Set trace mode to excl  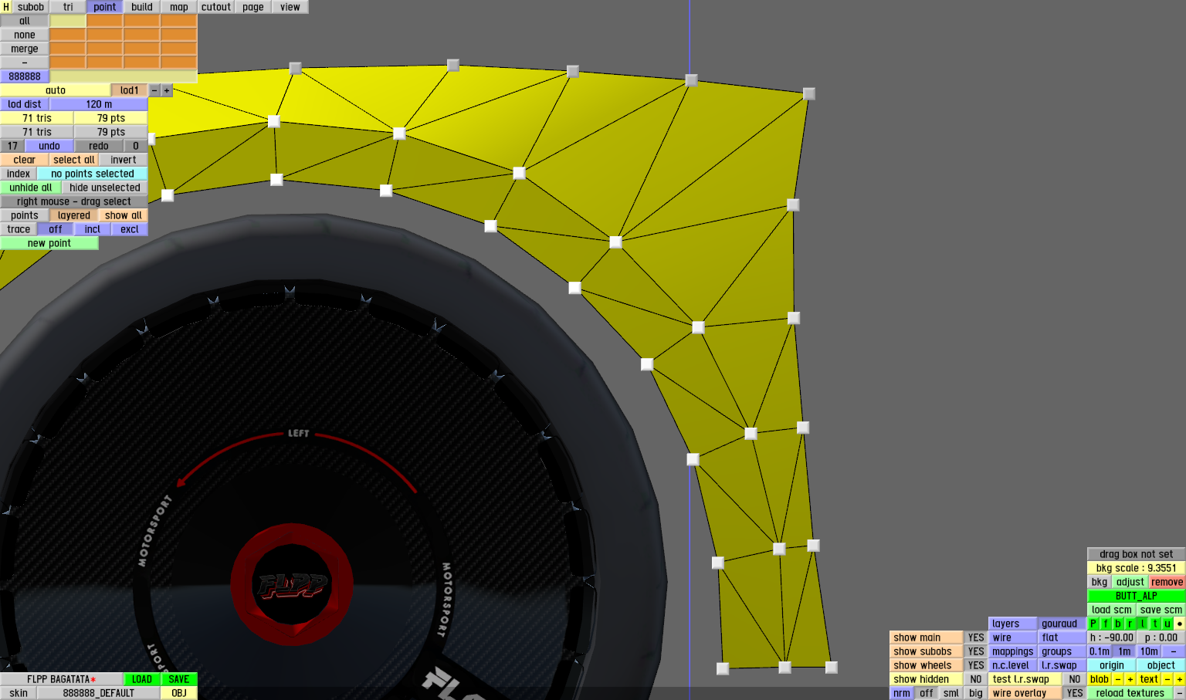pos(130,229)
